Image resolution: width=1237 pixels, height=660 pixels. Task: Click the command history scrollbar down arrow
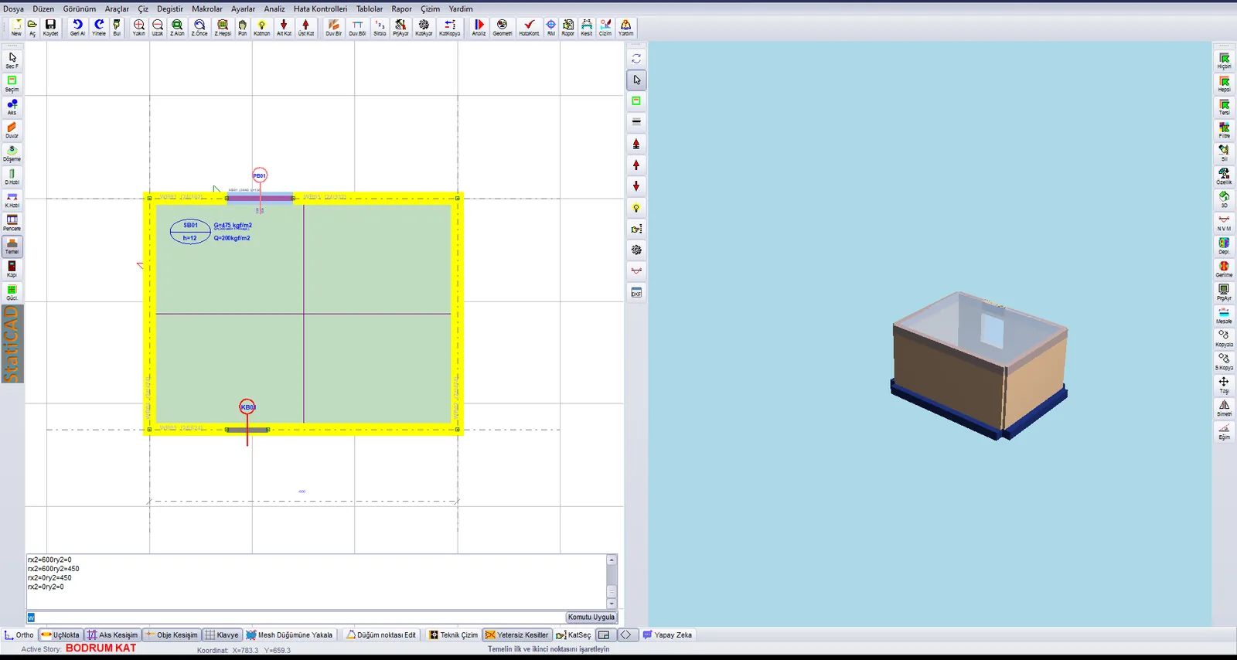point(612,604)
